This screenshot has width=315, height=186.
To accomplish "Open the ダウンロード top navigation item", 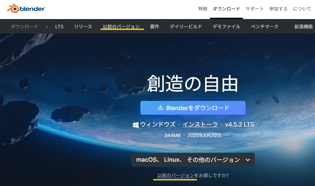I will [x=226, y=9].
